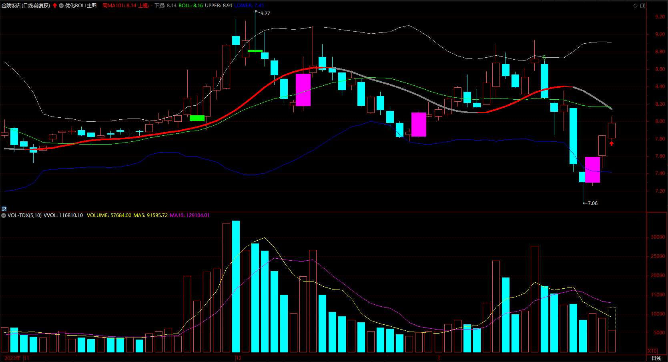Click the 7.20 price axis label
Screen dimensions: 668x362
coord(660,191)
